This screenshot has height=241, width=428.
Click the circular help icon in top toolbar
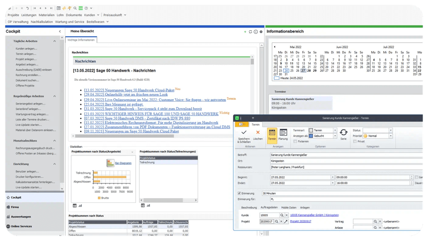point(86,8)
